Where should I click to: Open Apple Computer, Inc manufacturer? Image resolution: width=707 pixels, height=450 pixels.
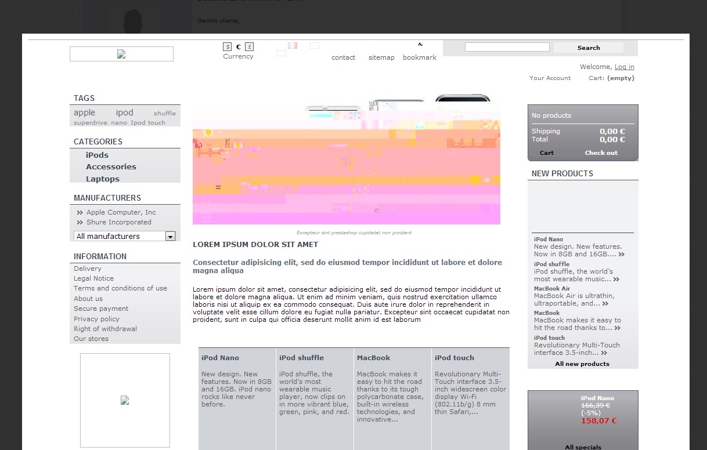pyautogui.click(x=121, y=212)
